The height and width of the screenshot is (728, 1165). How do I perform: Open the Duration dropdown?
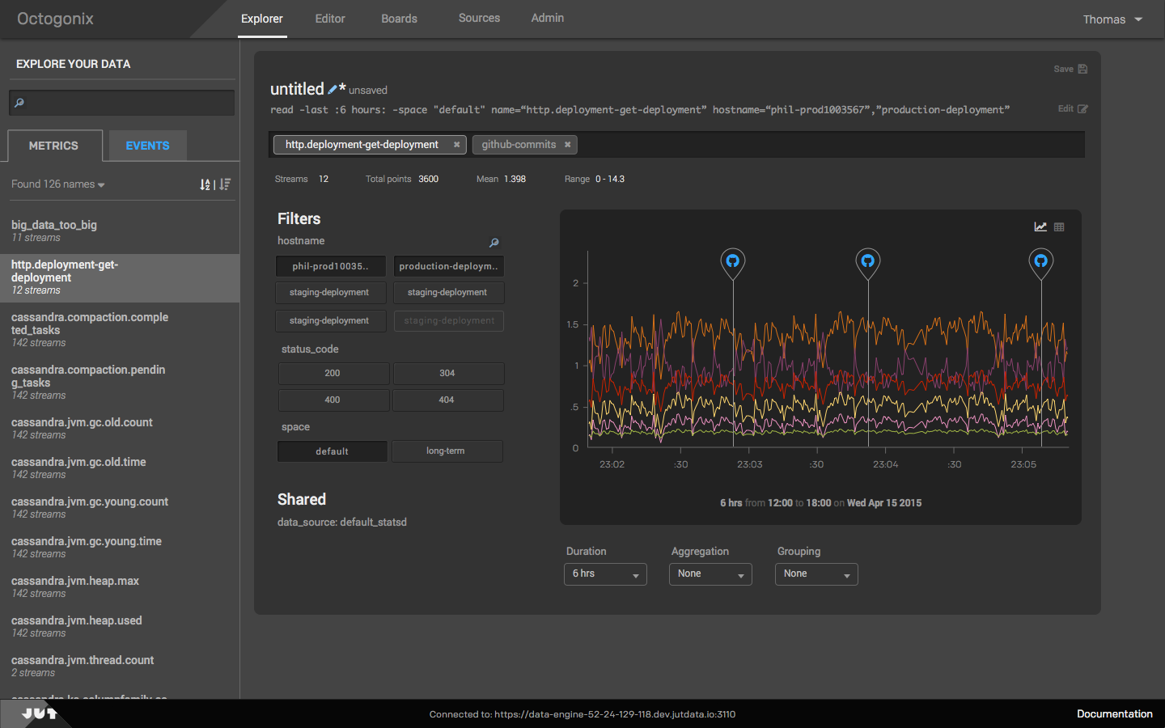click(x=605, y=574)
